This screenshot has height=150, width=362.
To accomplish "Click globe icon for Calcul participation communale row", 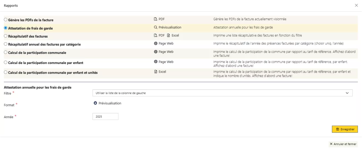I will [x=156, y=52].
